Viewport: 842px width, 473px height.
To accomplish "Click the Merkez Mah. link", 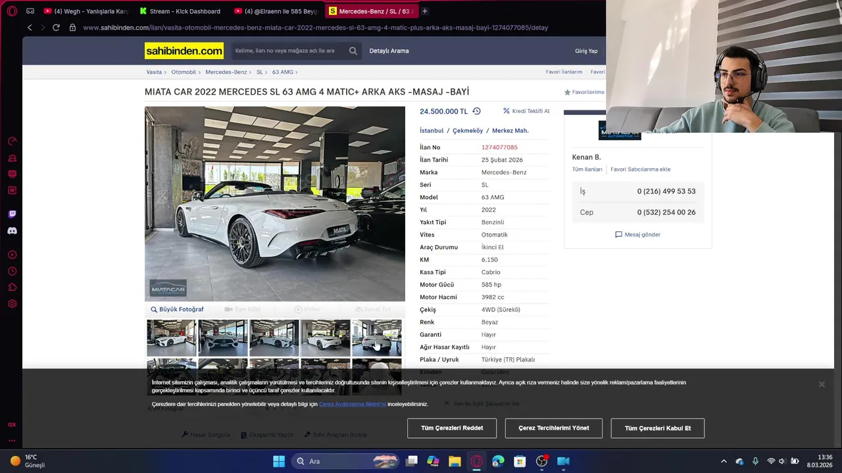I will [510, 130].
